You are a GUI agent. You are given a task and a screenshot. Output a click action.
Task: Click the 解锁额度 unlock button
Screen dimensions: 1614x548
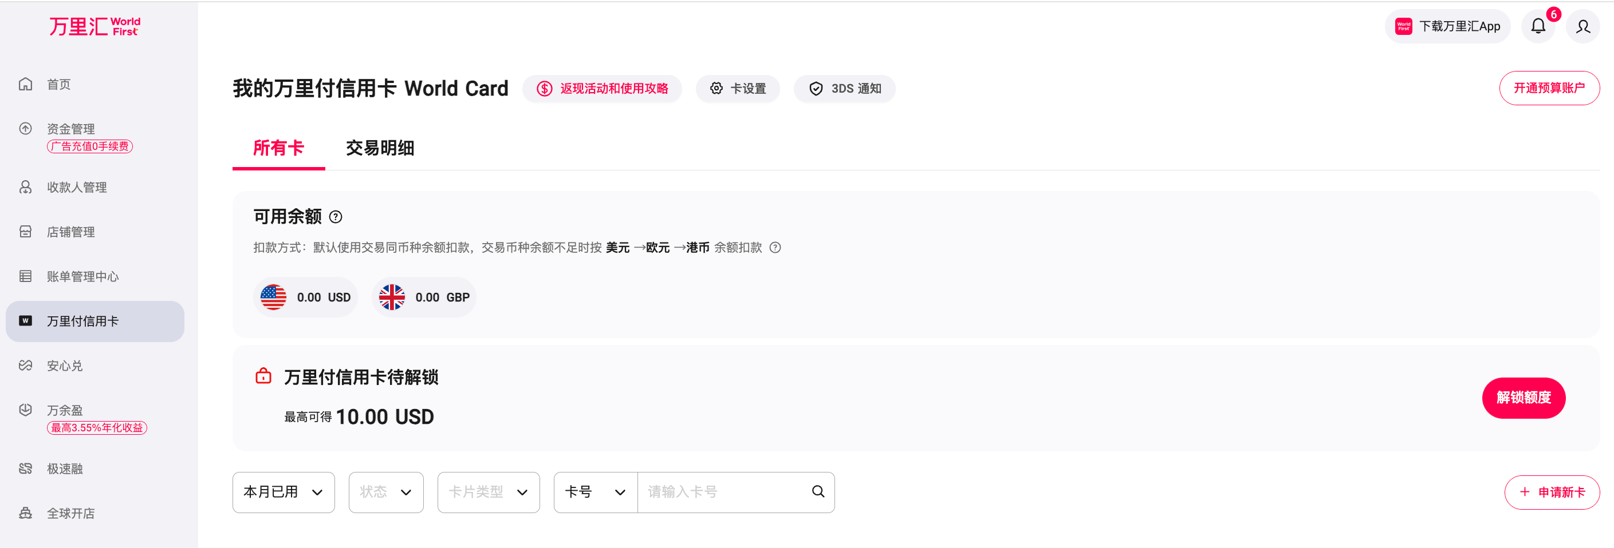pos(1524,399)
